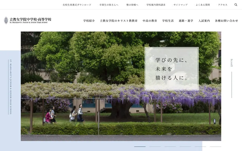242x151 pixels.
Task: Open 学校紹介 menu
Action: [x=89, y=21]
